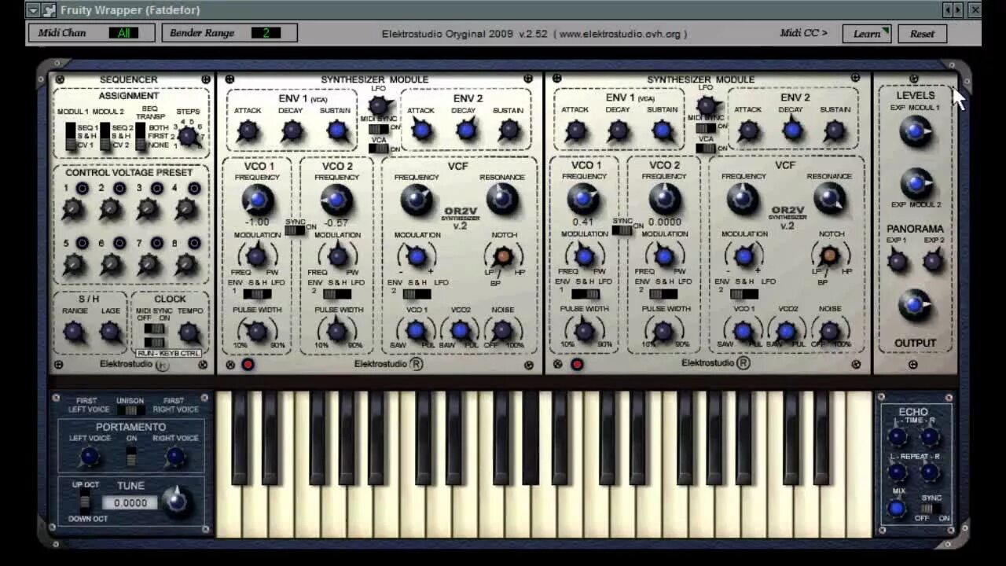
Task: Click left module VCF RESONANCE knob
Action: [501, 200]
